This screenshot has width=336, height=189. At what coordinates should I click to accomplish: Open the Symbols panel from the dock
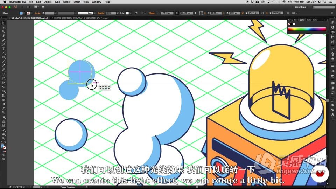332,59
